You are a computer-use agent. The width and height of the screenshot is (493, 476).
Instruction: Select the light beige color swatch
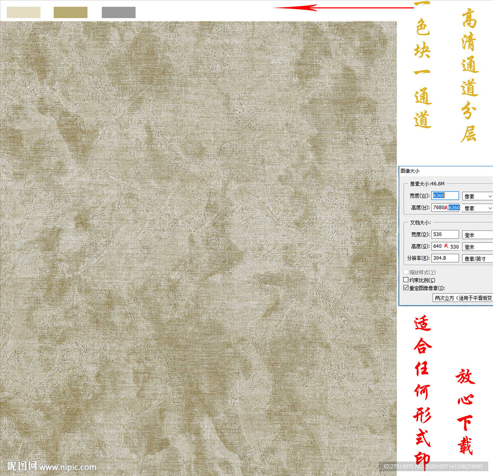point(24,13)
